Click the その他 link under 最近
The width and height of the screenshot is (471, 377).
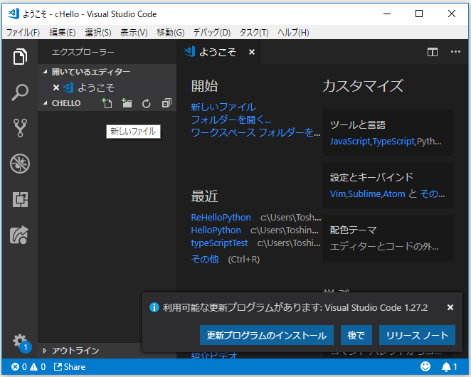pyautogui.click(x=205, y=259)
